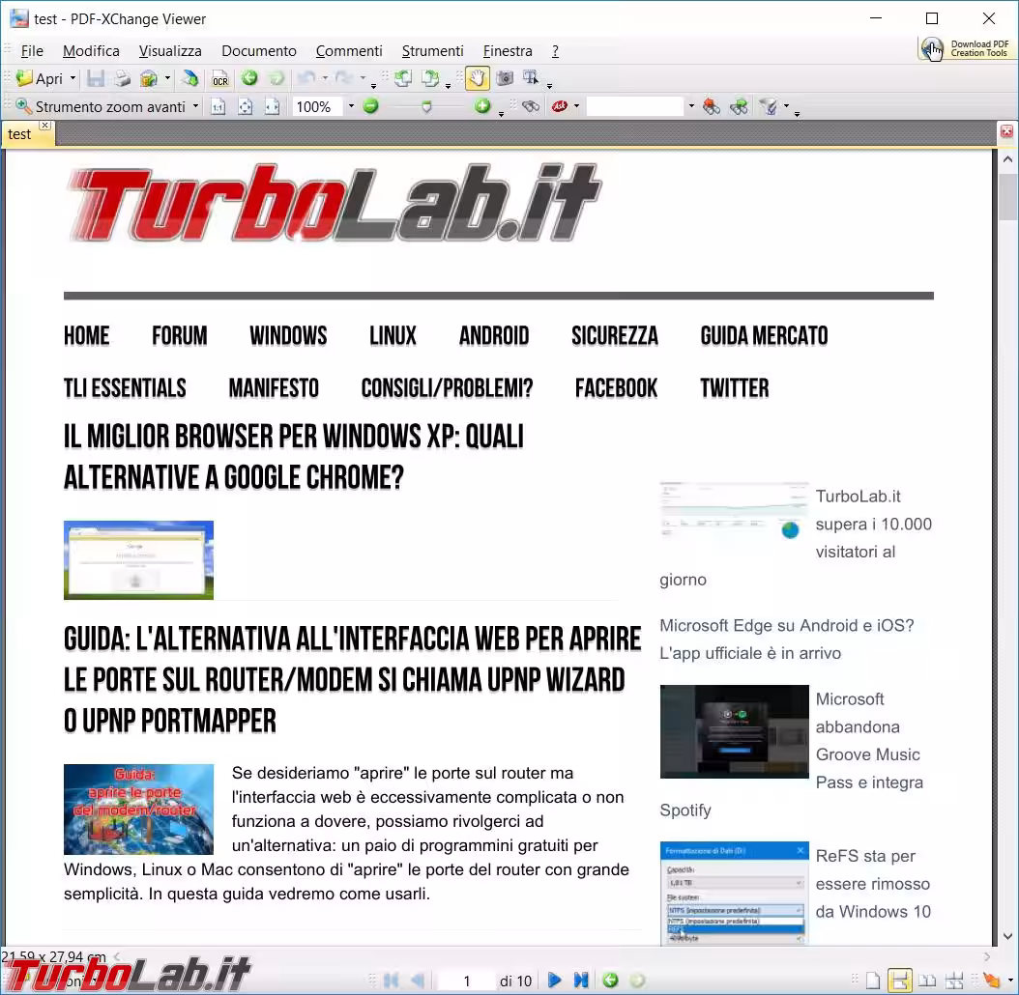Click vertical scrollbar up arrow

tap(1007, 159)
